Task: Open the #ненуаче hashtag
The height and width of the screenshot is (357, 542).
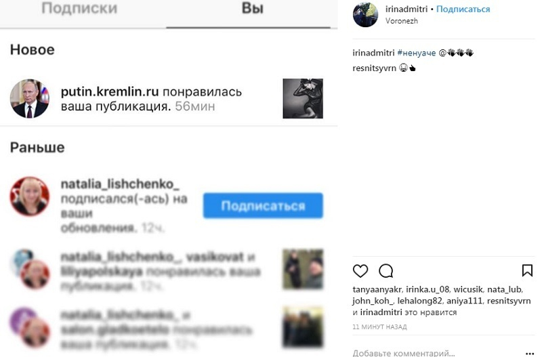Action: click(417, 53)
